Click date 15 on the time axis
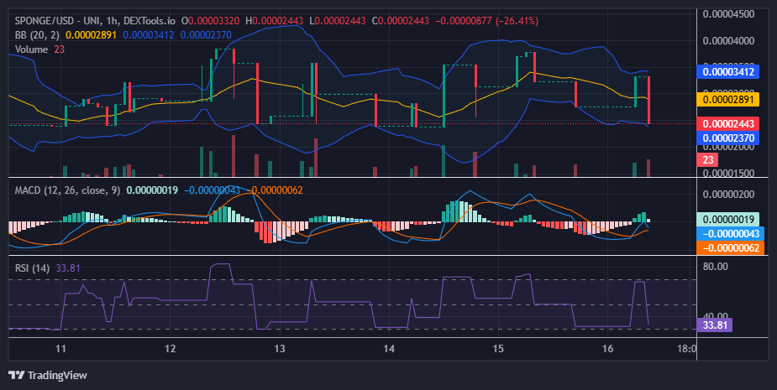 point(498,348)
